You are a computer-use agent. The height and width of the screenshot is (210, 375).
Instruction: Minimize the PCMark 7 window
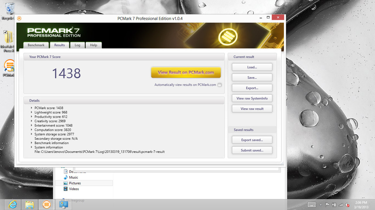(x=261, y=17)
